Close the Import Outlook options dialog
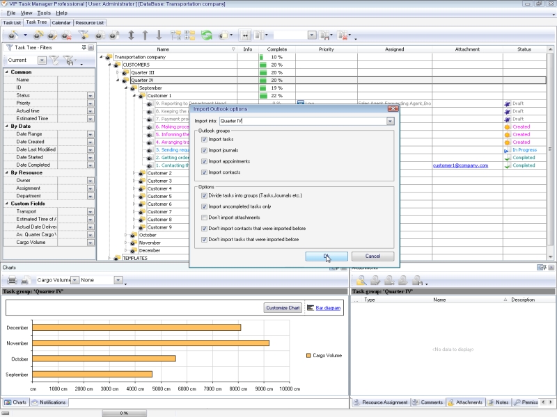The width and height of the screenshot is (557, 417). coord(393,109)
